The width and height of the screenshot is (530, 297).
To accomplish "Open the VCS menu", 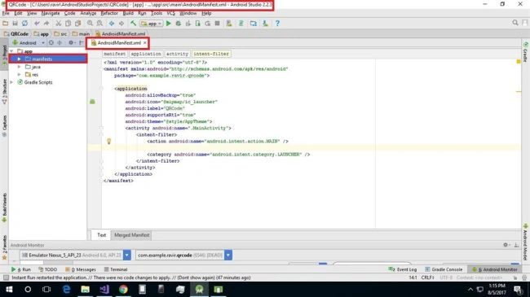I will 170,13.
